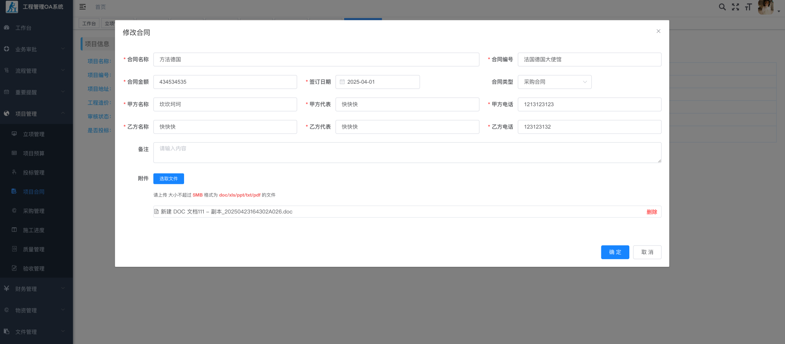This screenshot has height=344, width=785.
Task: Click the 合同金额 input field
Action: (x=225, y=82)
